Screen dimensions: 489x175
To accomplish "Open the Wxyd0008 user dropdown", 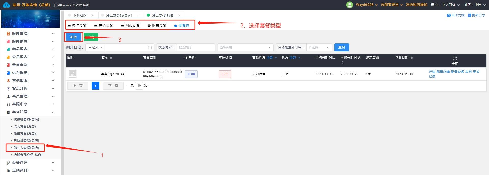I will (x=366, y=5).
